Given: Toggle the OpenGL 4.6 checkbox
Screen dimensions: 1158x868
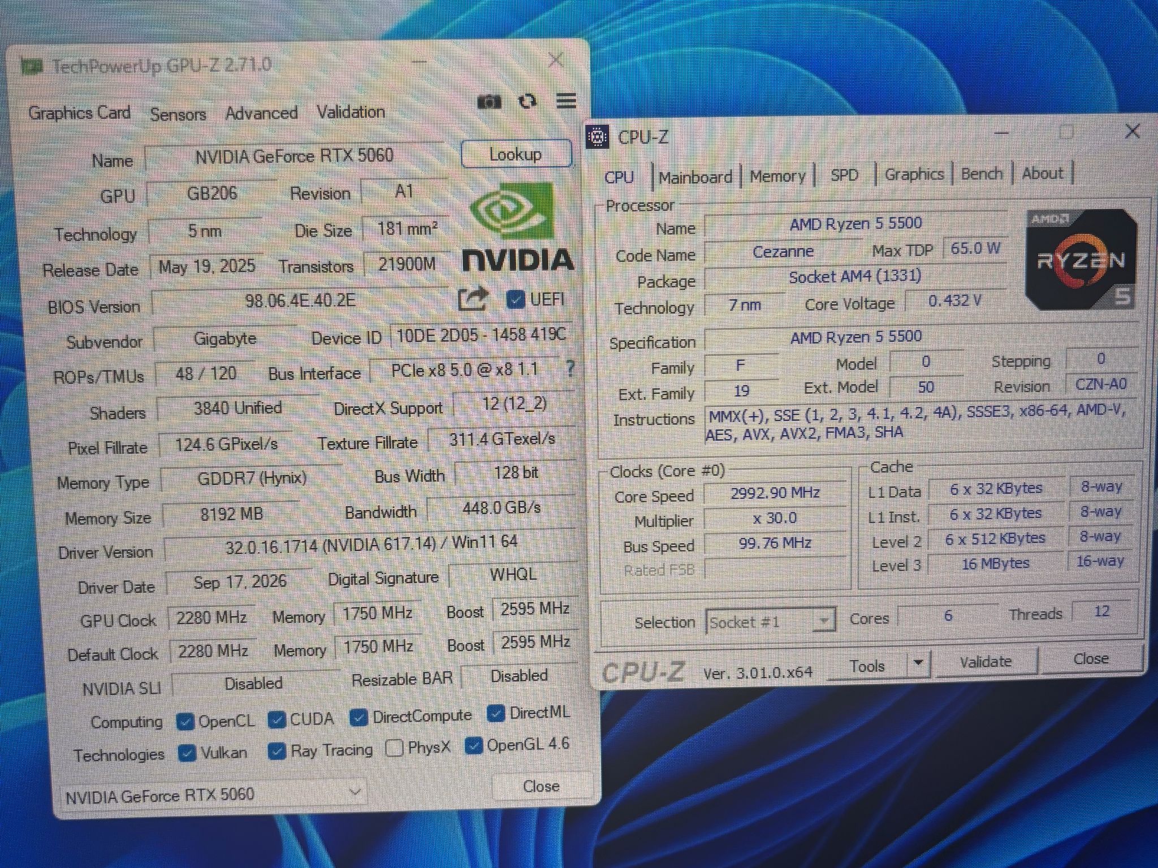Looking at the screenshot, I should tap(473, 746).
